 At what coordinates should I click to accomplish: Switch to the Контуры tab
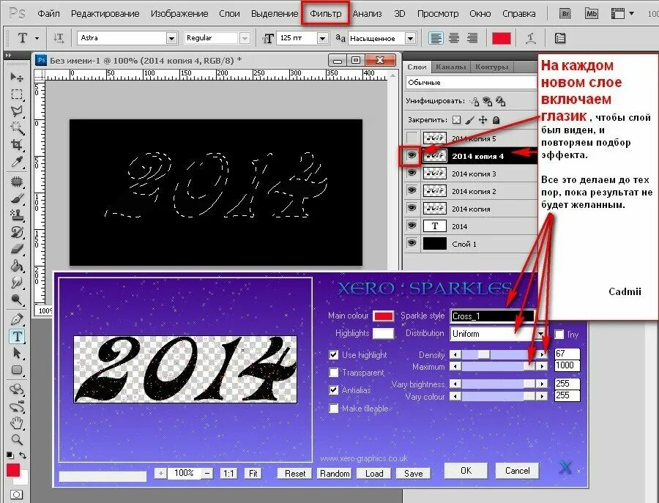pyautogui.click(x=492, y=67)
